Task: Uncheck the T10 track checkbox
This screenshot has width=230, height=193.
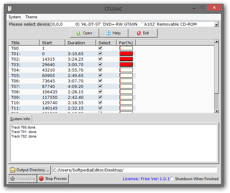Action: pos(100,103)
